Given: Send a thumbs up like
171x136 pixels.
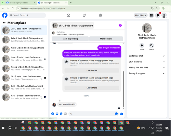Looking at the screenshot, I should (122, 114).
